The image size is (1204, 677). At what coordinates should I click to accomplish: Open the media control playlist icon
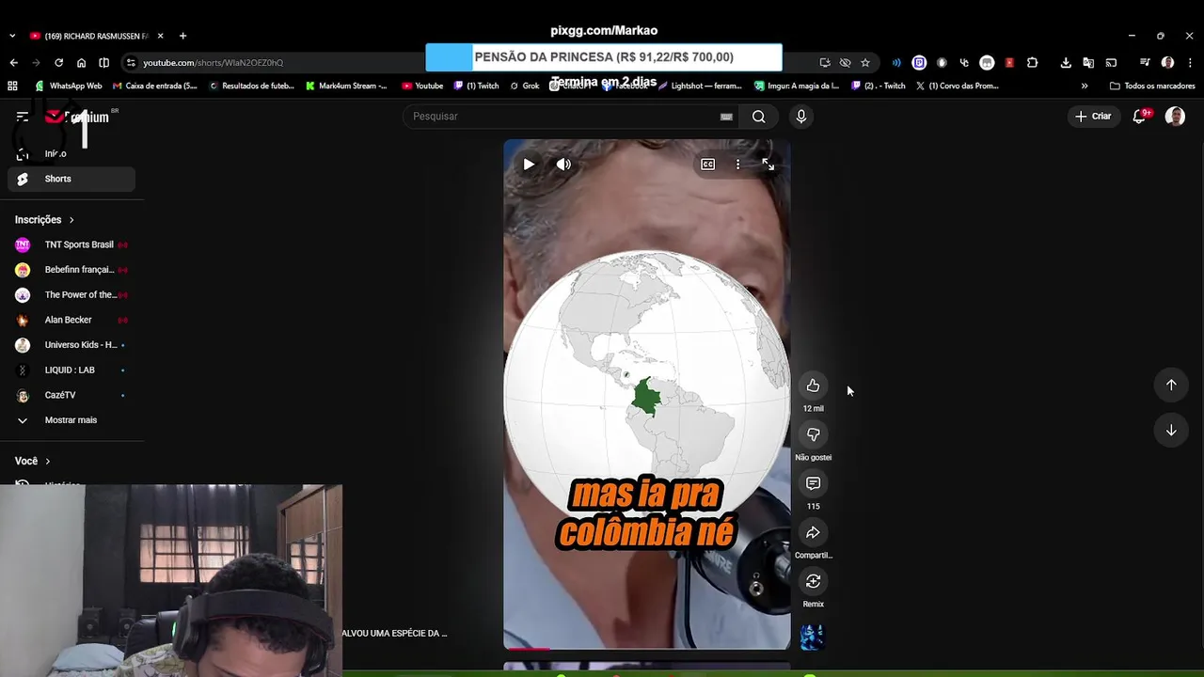[x=1145, y=63]
